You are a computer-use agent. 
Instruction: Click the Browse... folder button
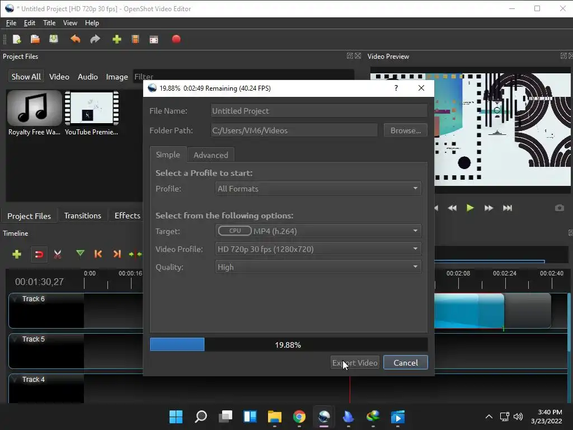(406, 130)
